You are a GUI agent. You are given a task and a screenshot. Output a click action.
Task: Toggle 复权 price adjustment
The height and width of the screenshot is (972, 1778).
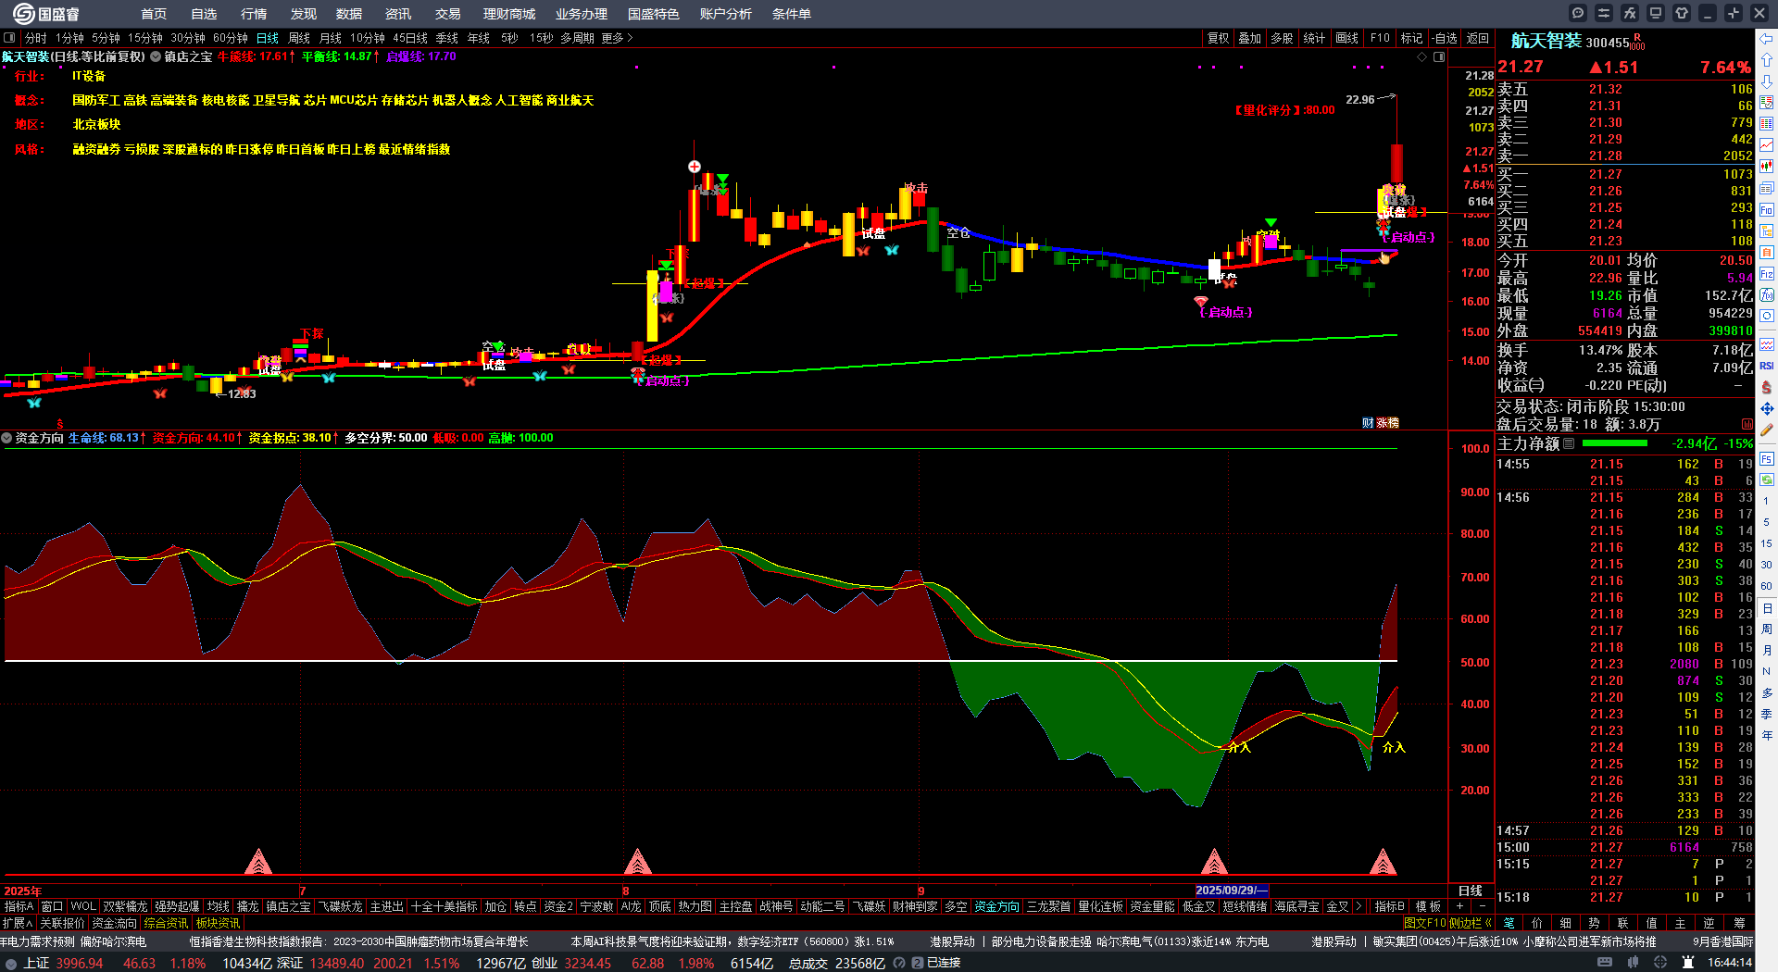point(1218,38)
